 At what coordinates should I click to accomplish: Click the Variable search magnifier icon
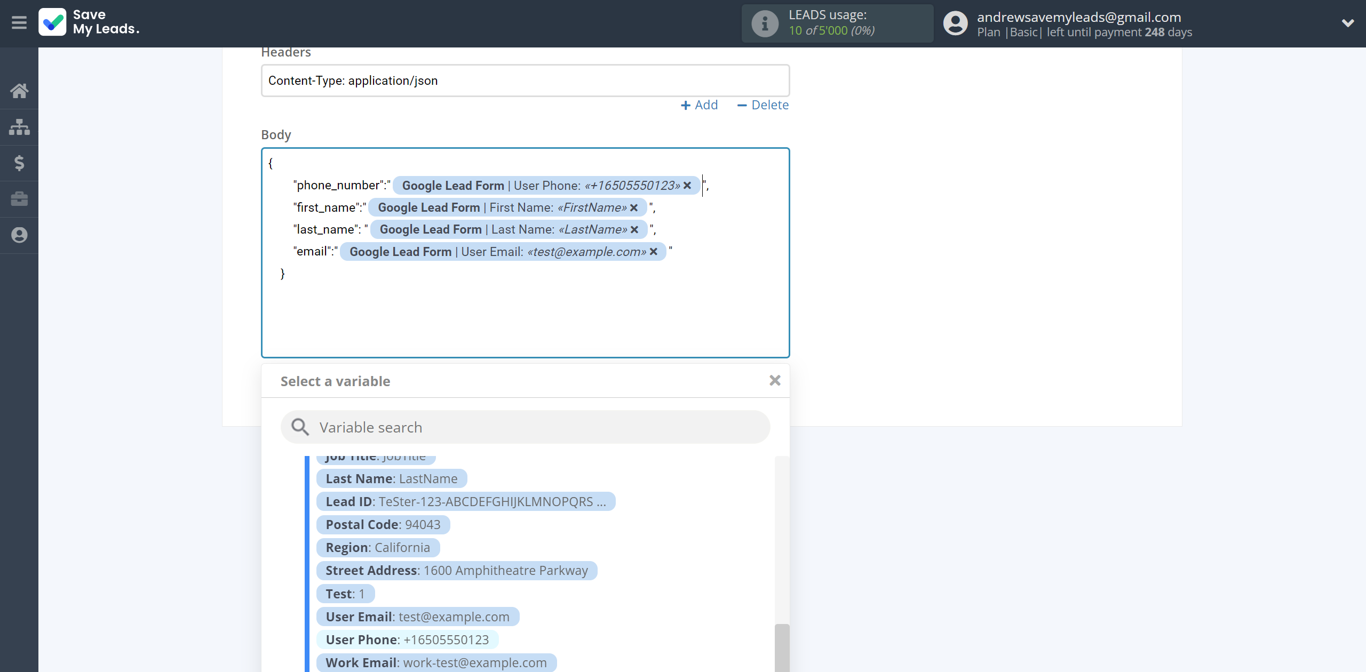(300, 427)
